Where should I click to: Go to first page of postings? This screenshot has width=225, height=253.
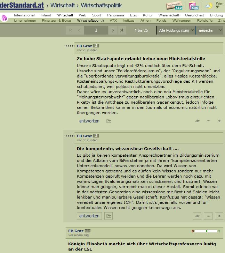pyautogui.click(x=71, y=30)
